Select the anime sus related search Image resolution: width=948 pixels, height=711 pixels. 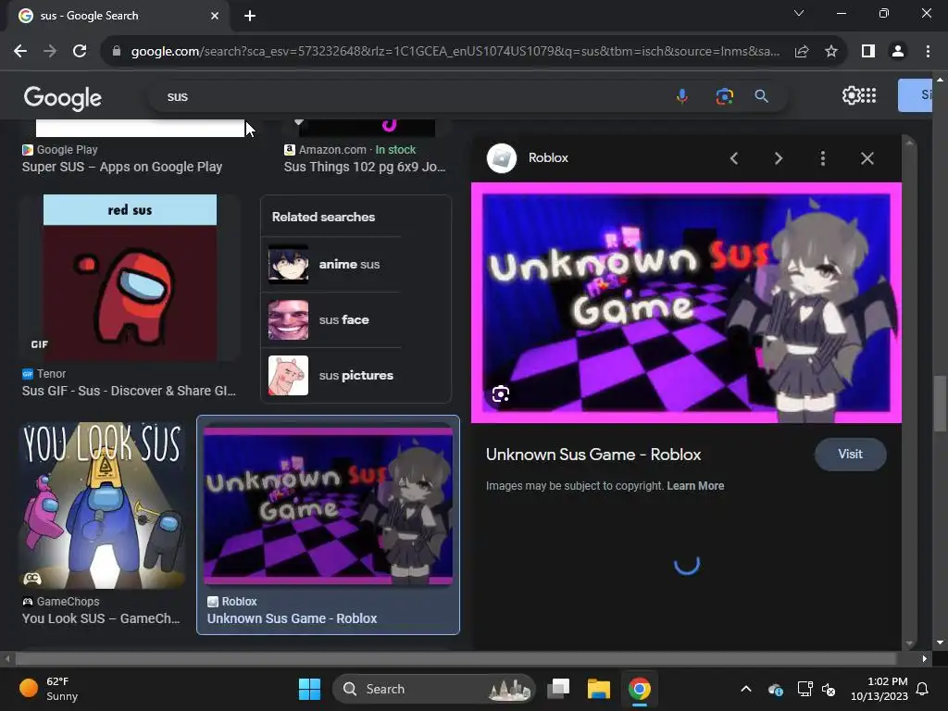331,264
